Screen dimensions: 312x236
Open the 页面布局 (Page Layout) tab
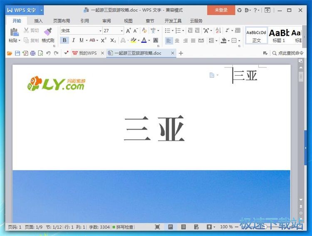(62, 21)
